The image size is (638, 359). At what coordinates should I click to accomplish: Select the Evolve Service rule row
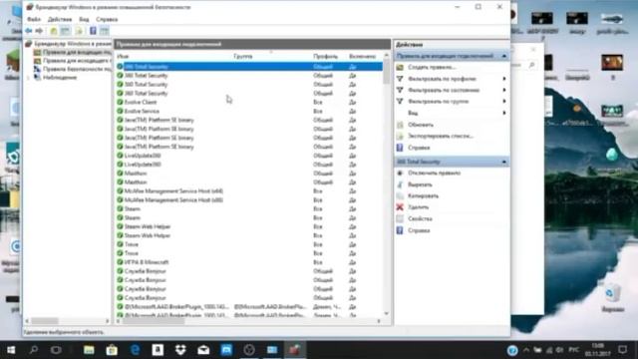coord(248,111)
